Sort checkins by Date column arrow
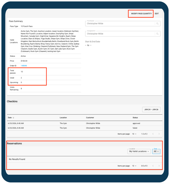This screenshot has width=170, height=184. [x=13, y=118]
